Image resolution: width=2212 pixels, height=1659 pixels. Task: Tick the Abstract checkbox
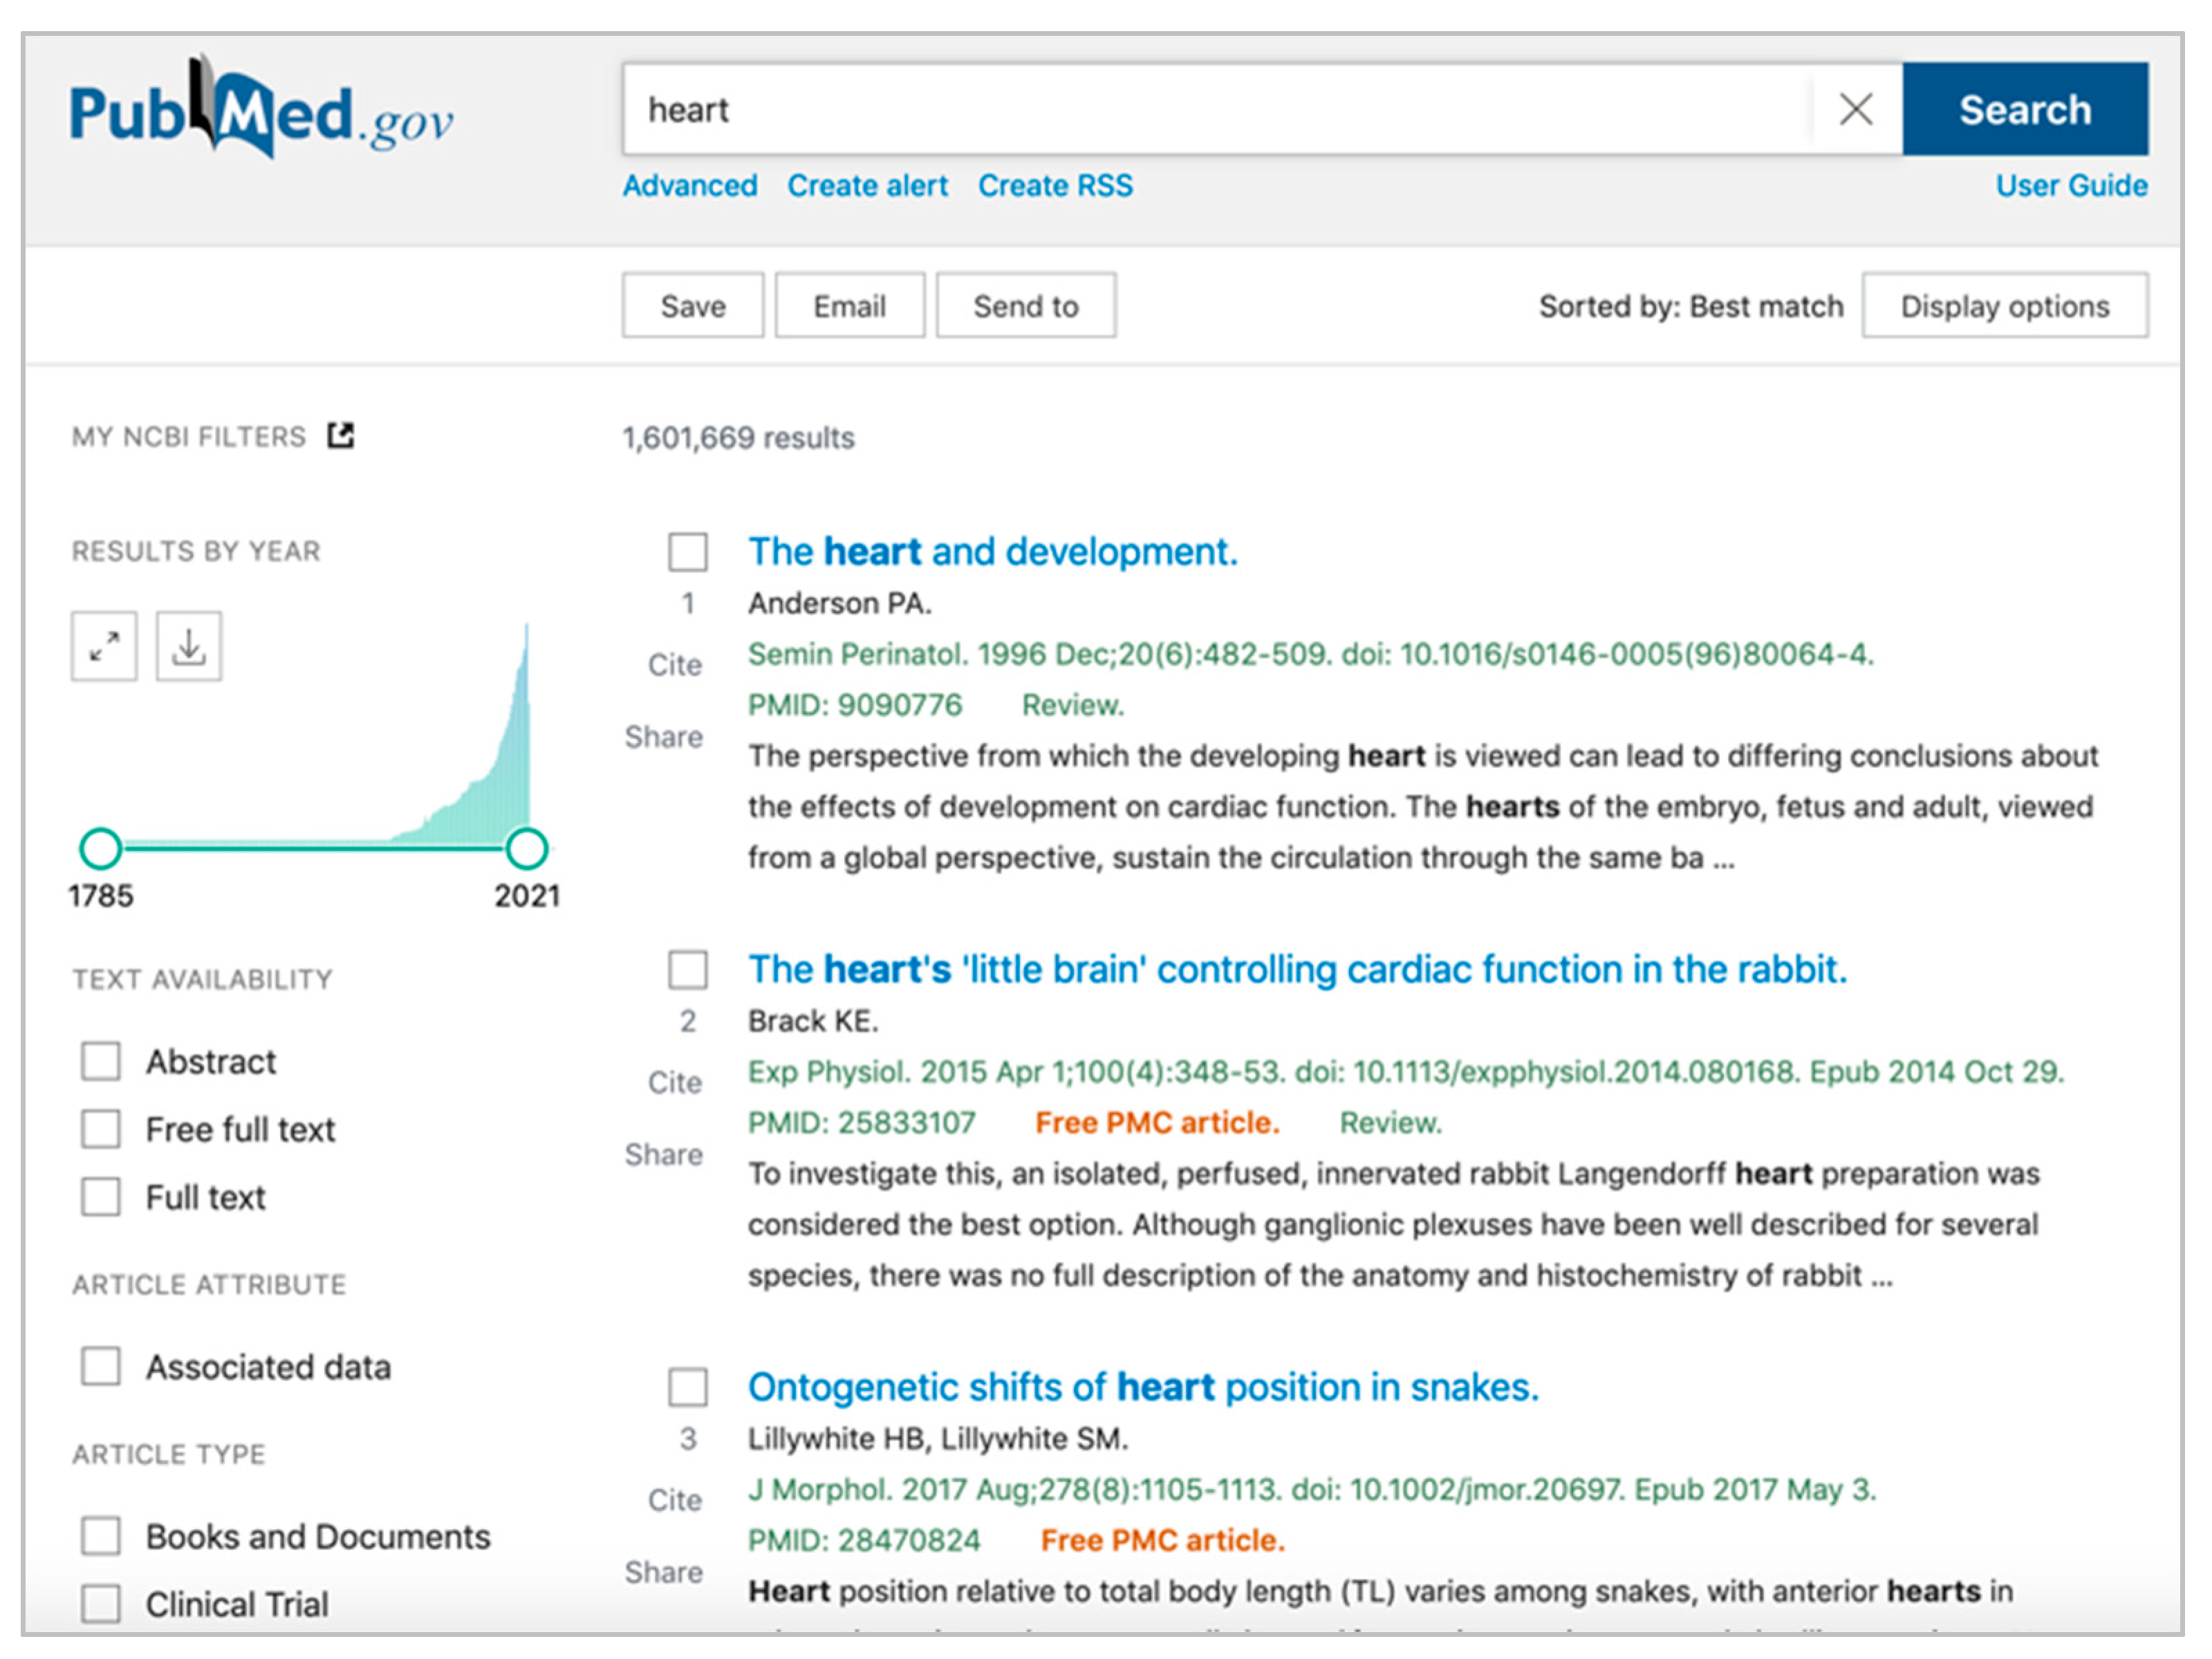pyautogui.click(x=101, y=1061)
